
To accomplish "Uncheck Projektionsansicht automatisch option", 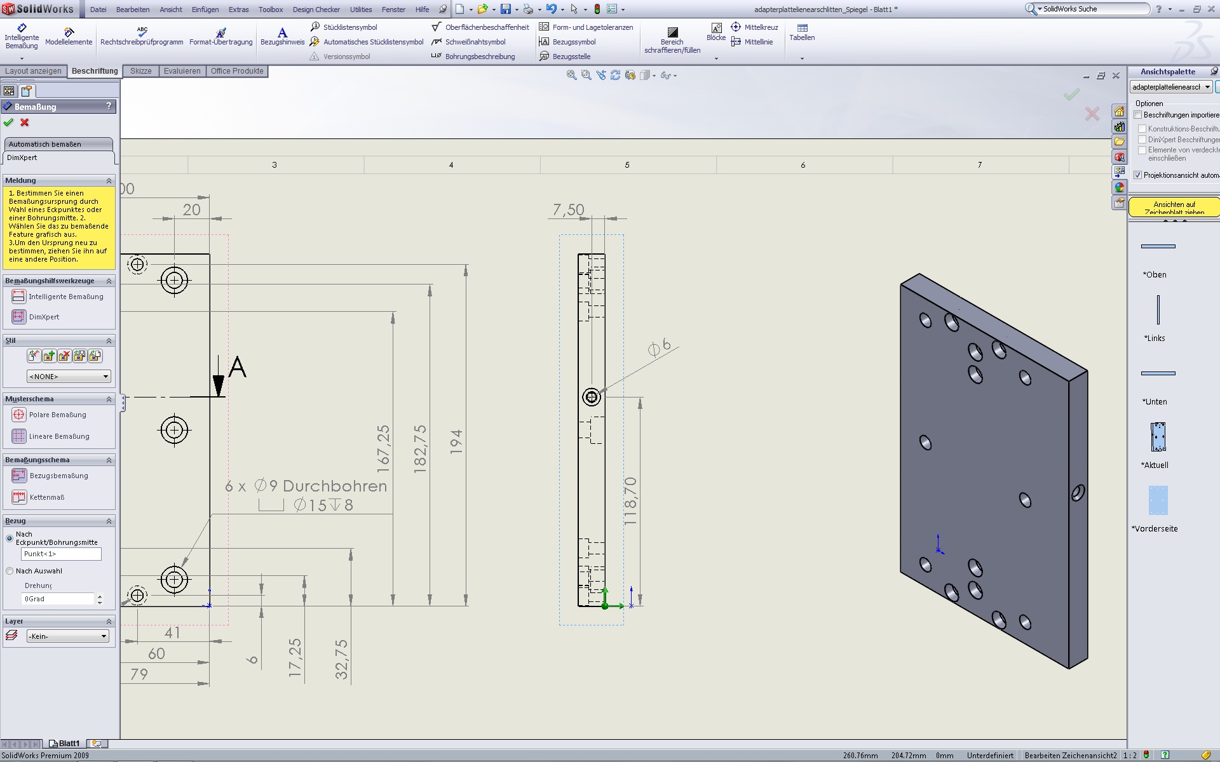I will point(1138,175).
